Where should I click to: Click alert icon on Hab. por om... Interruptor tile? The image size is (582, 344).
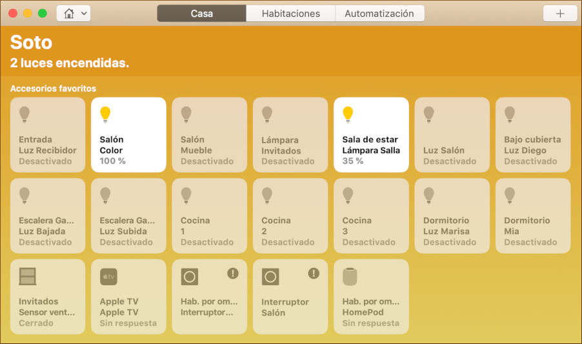(233, 274)
